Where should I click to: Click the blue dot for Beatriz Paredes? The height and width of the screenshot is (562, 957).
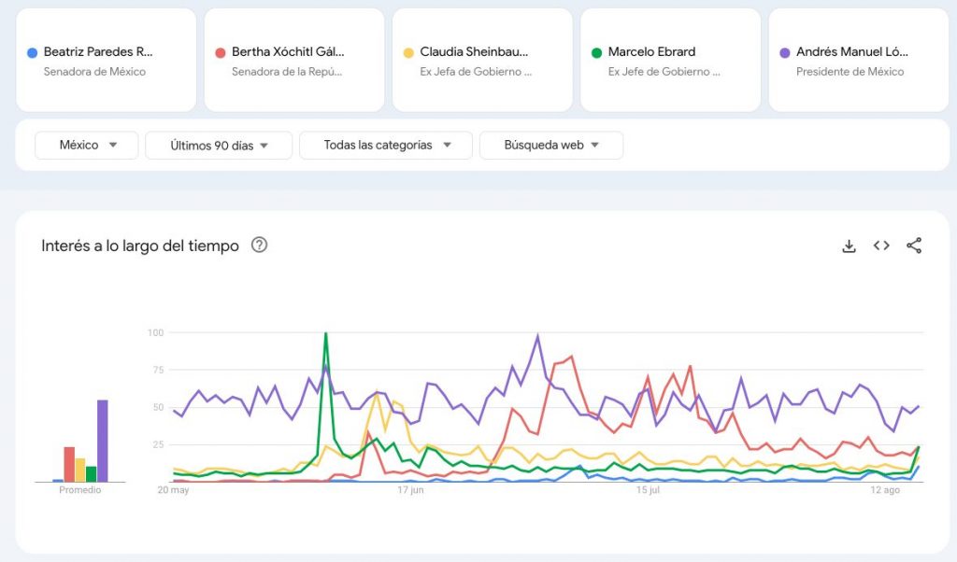click(33, 53)
